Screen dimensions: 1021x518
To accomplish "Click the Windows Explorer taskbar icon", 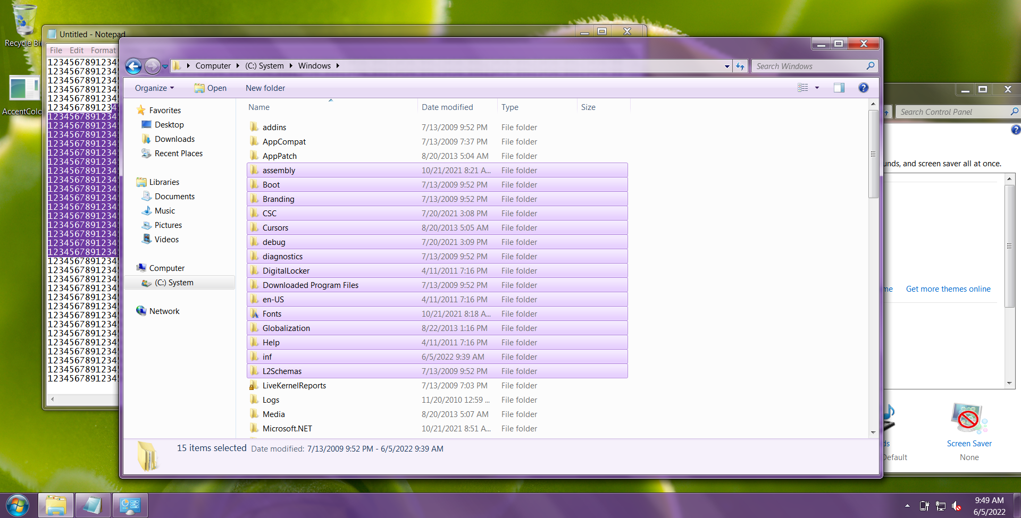I will coord(56,505).
